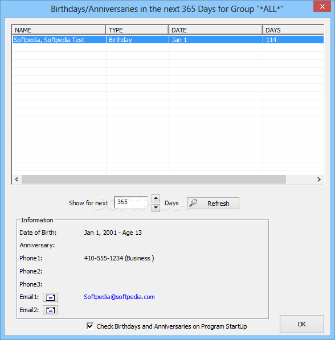The height and width of the screenshot is (340, 335).
Task: Click the Email1 envelope icon button
Action: (x=50, y=297)
